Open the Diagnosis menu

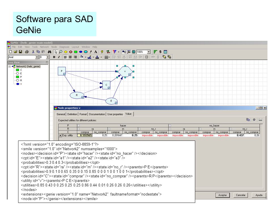64,47
